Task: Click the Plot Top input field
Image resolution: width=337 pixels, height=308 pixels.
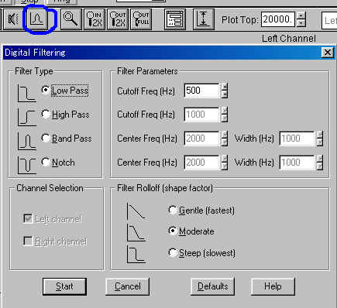Action: coord(278,19)
